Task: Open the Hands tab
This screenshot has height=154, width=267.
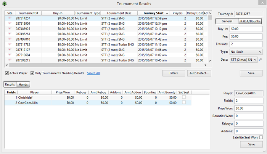Action: 23,84
